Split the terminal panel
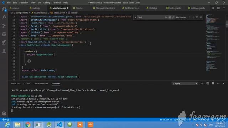 pyautogui.click(x=207, y=83)
